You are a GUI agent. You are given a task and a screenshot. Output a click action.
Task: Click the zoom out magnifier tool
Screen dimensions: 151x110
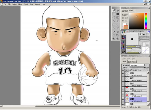118,39
